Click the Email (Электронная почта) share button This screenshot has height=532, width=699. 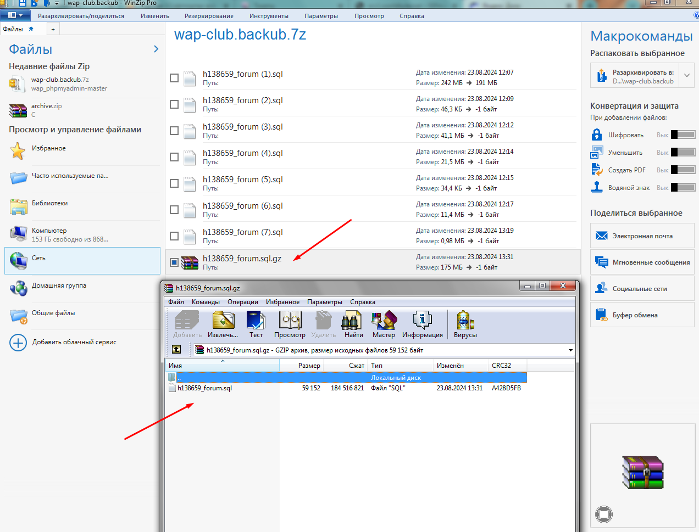click(642, 236)
